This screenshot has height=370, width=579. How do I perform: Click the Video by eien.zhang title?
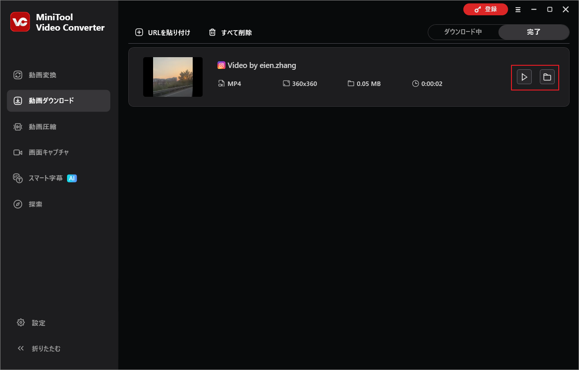click(262, 65)
